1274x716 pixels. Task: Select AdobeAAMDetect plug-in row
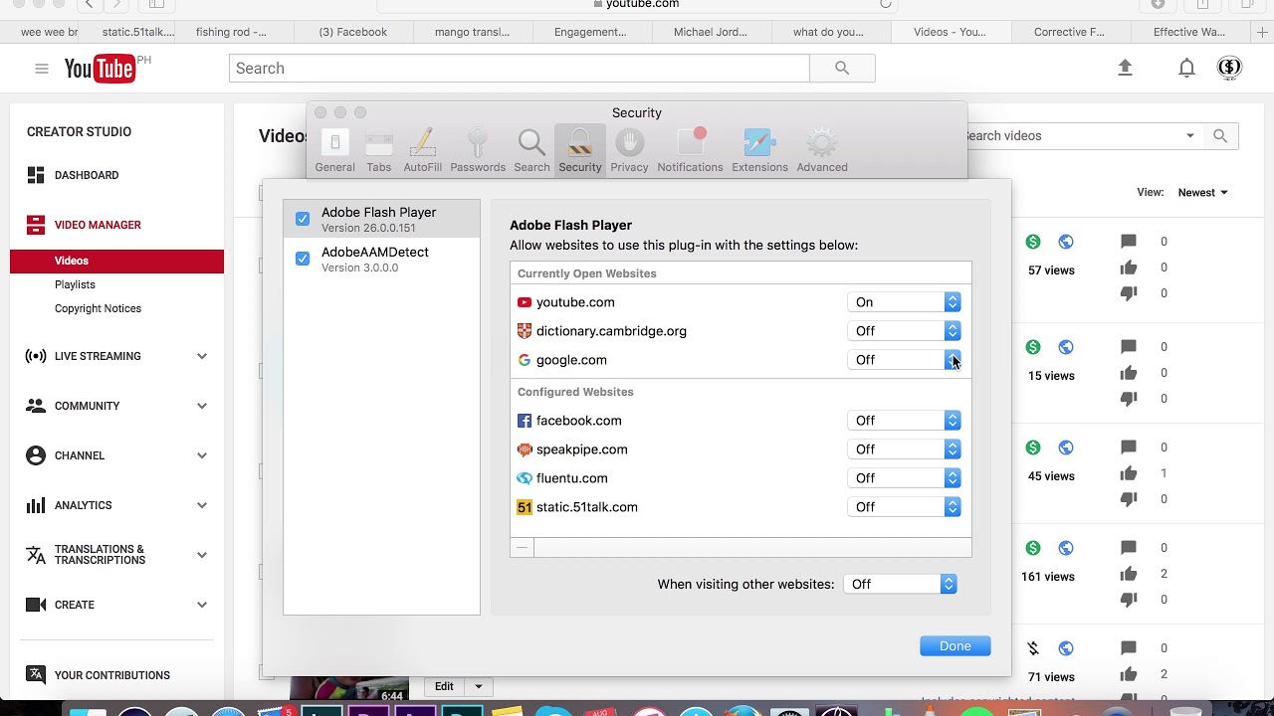[381, 259]
